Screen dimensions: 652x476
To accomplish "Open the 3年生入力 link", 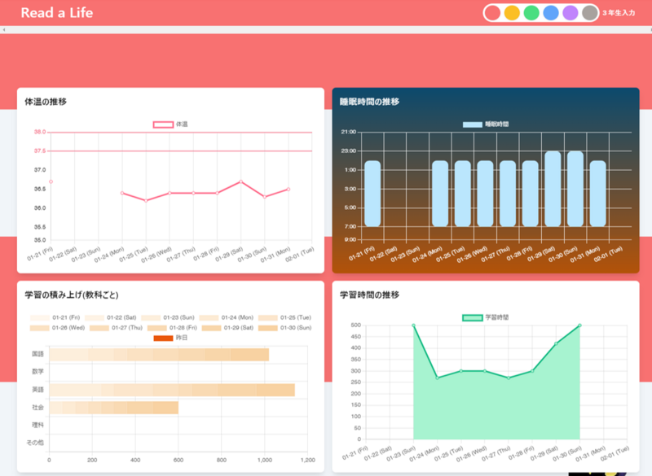I will point(619,13).
